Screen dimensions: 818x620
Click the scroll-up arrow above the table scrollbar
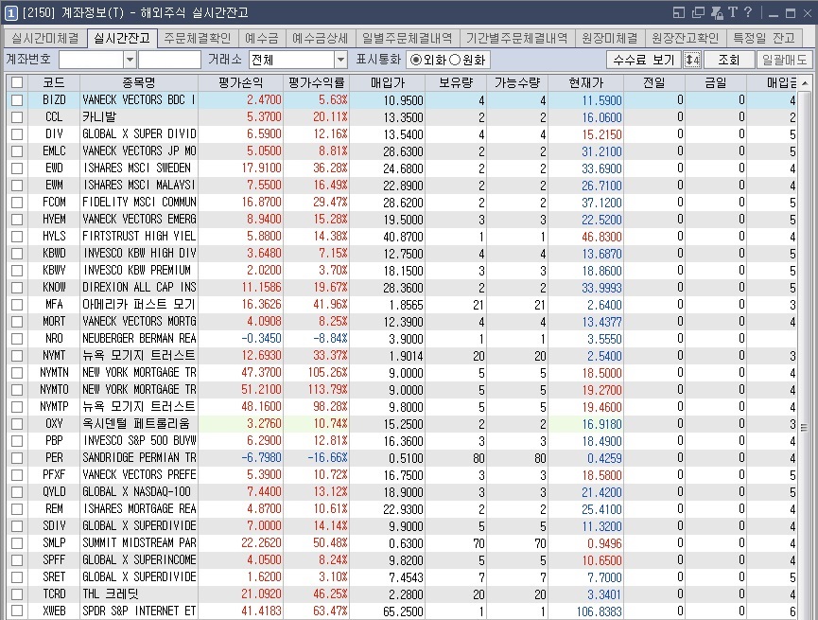click(805, 83)
